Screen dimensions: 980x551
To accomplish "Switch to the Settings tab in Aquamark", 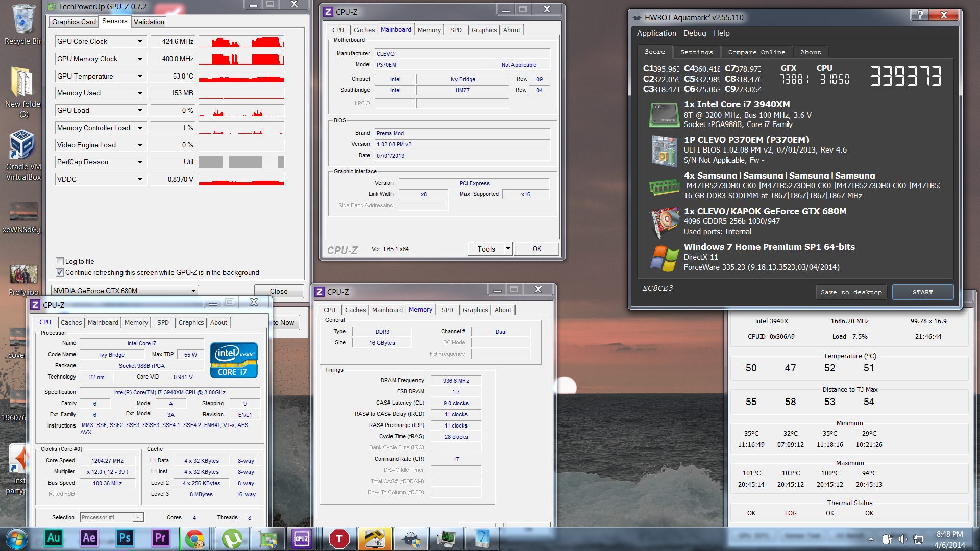I will (696, 52).
